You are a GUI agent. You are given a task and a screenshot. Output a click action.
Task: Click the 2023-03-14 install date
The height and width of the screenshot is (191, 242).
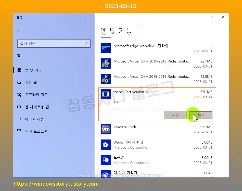coord(203,97)
